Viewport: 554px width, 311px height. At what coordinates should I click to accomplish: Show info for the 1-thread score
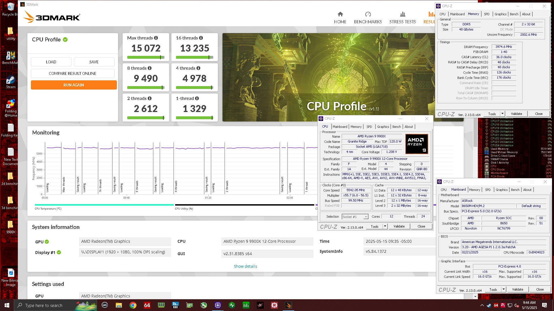197,98
